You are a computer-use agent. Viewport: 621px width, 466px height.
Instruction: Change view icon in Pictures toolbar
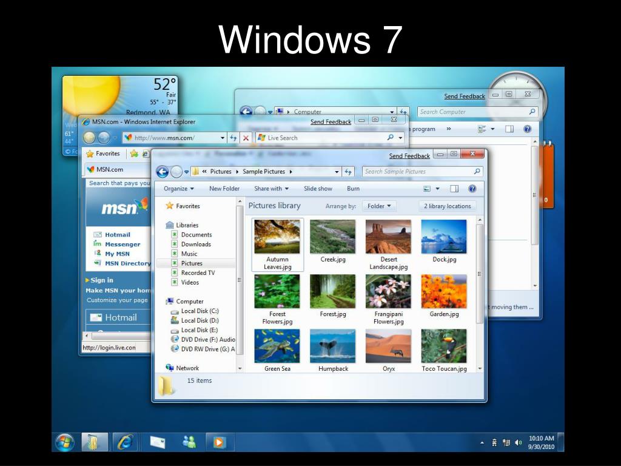427,189
